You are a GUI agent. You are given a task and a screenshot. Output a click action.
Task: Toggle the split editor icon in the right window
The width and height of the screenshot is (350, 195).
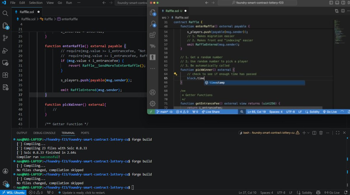342,10
